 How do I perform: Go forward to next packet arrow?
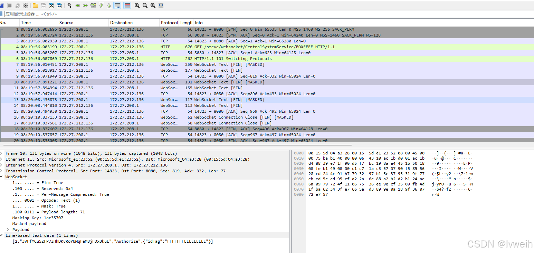tap(85, 6)
